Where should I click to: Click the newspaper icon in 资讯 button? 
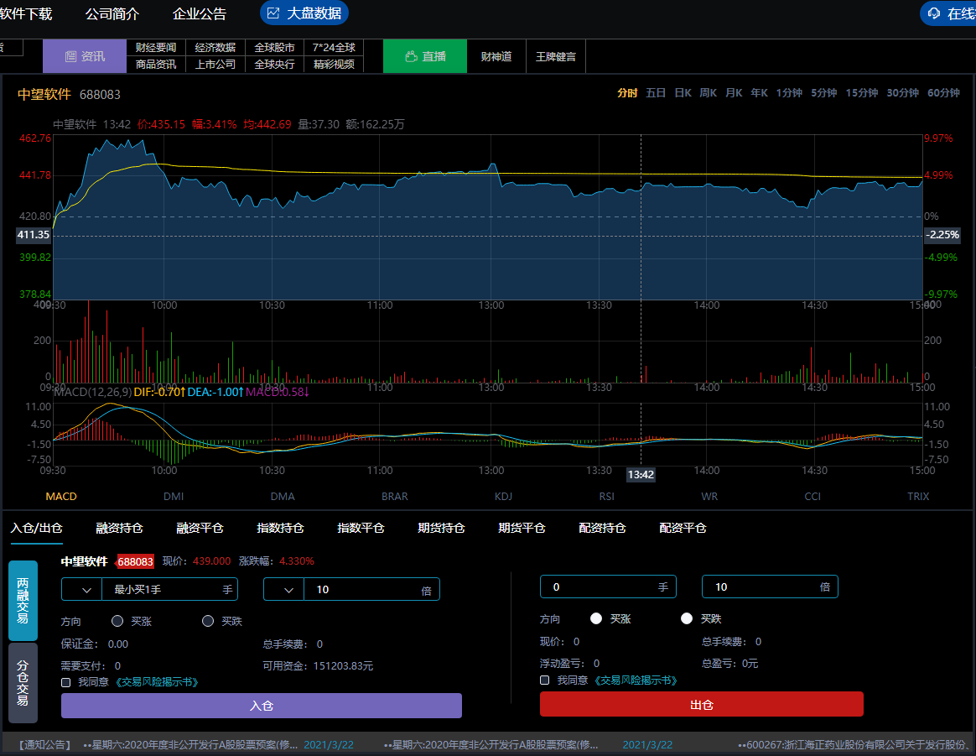pyautogui.click(x=70, y=56)
